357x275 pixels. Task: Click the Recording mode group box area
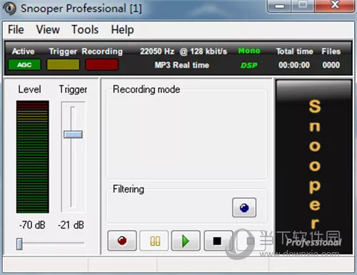186,134
